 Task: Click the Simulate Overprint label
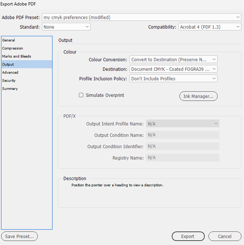(x=105, y=95)
